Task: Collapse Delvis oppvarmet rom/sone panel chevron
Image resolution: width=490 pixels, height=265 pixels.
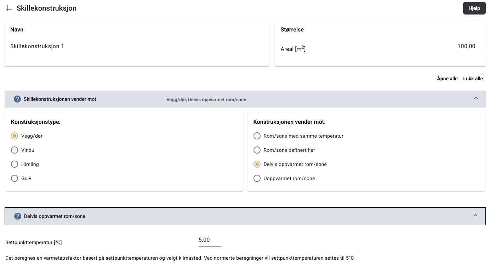Action: click(x=475, y=215)
